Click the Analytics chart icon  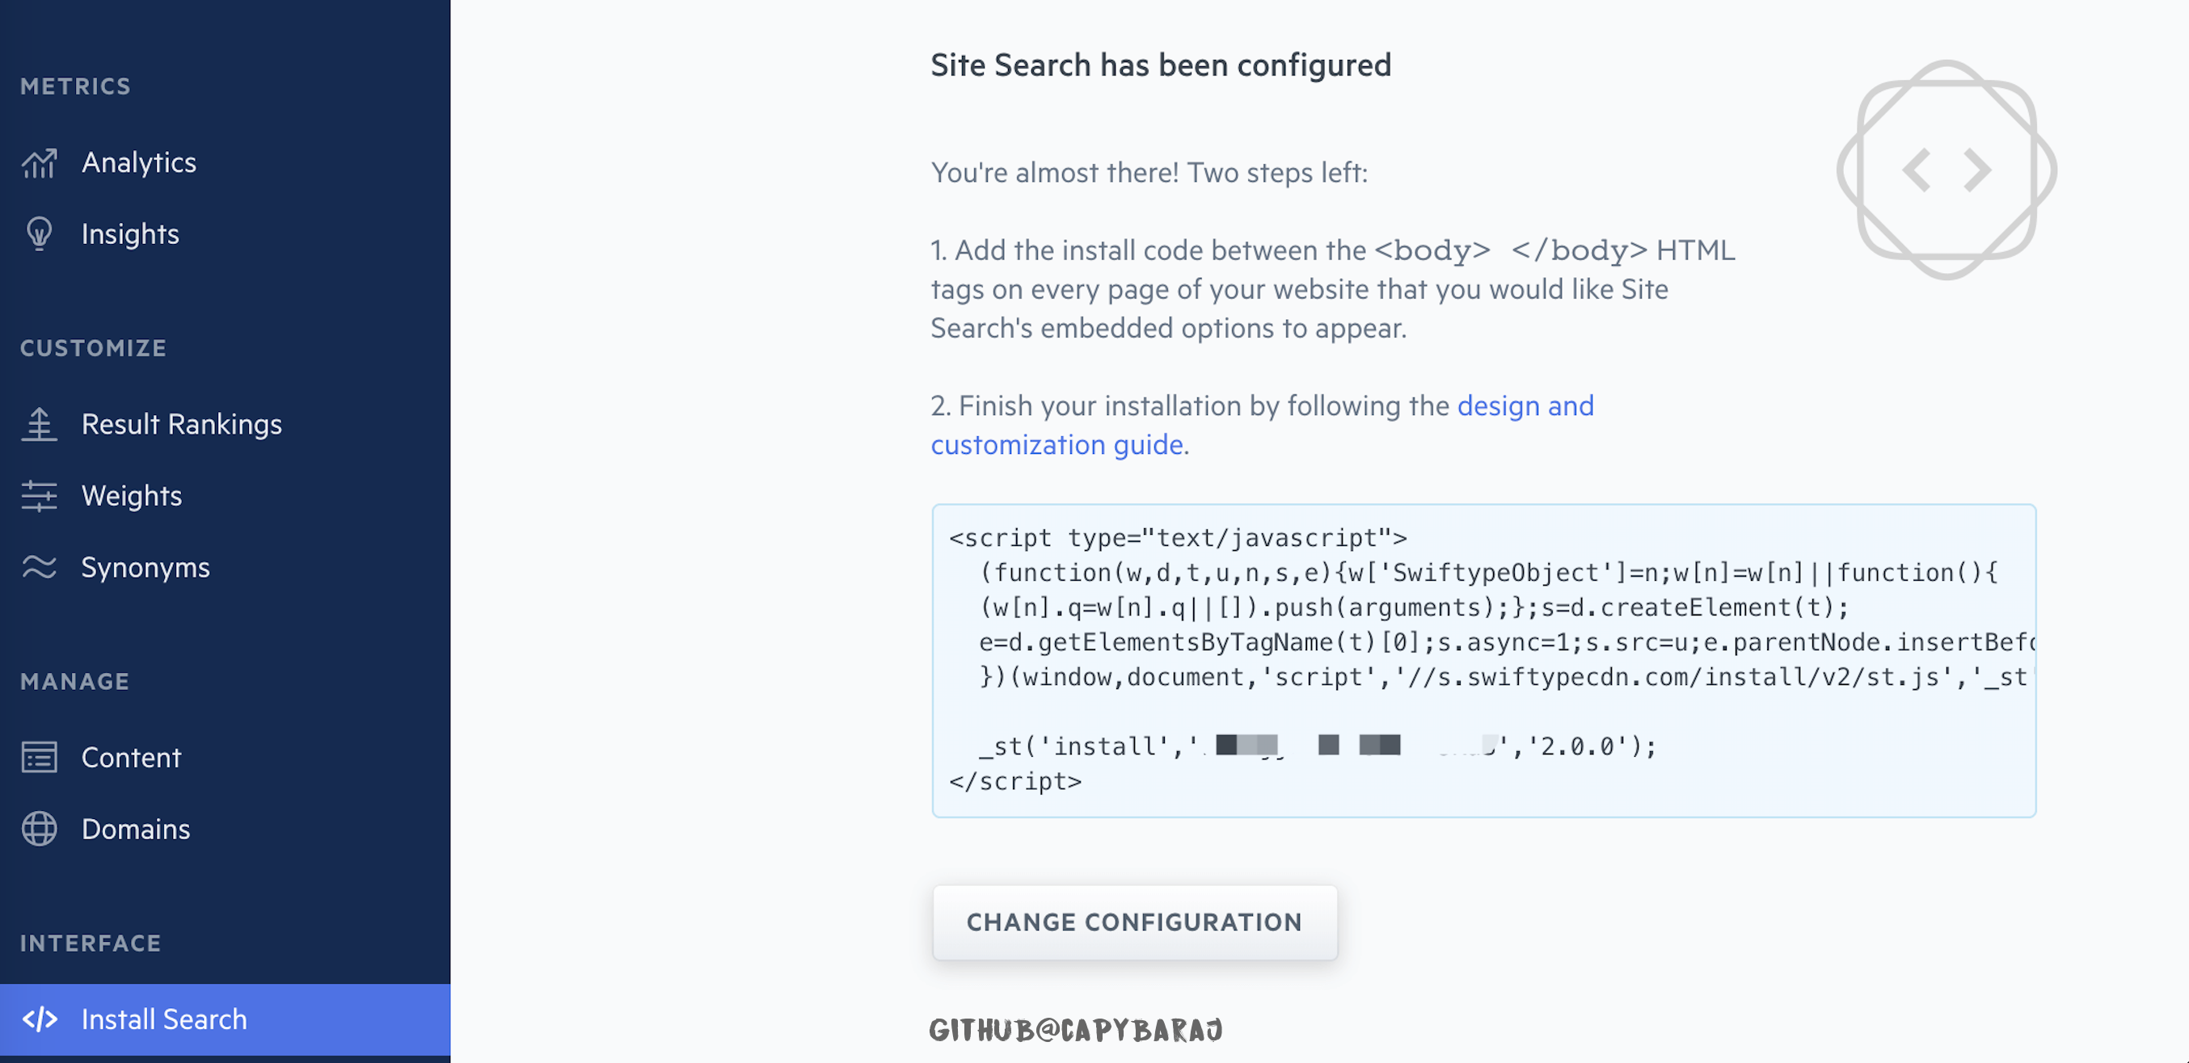click(x=39, y=163)
